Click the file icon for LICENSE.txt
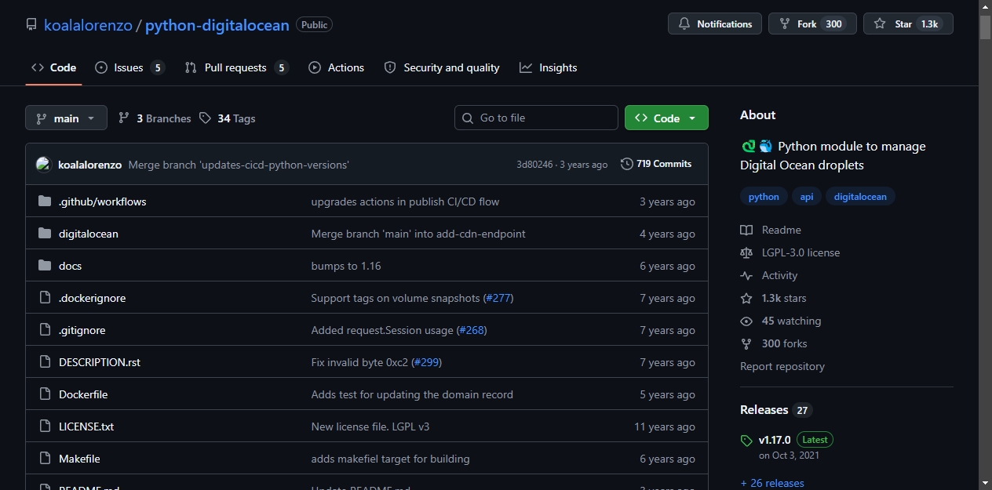Image resolution: width=992 pixels, height=490 pixels. 45,426
